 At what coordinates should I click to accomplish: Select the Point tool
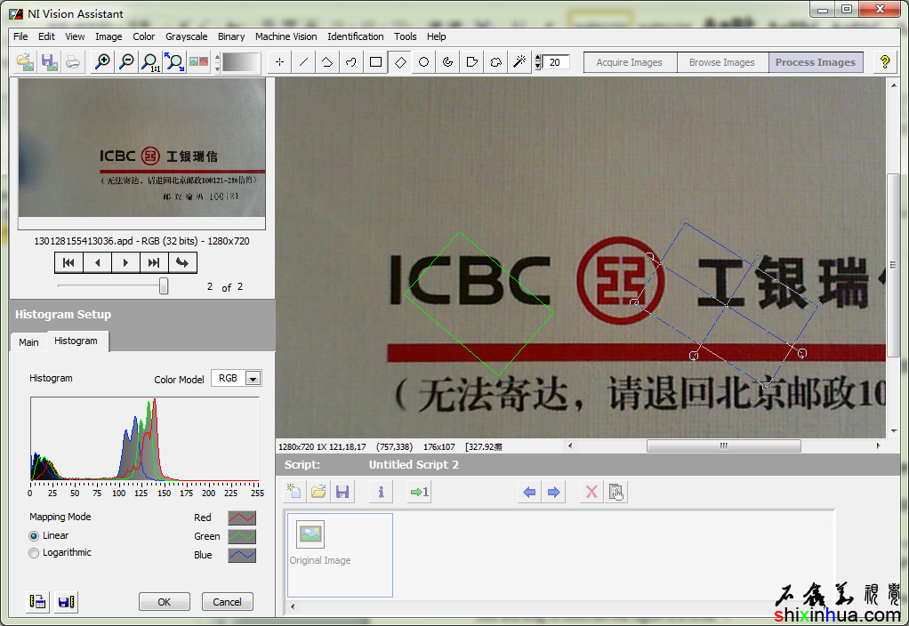[x=279, y=62]
